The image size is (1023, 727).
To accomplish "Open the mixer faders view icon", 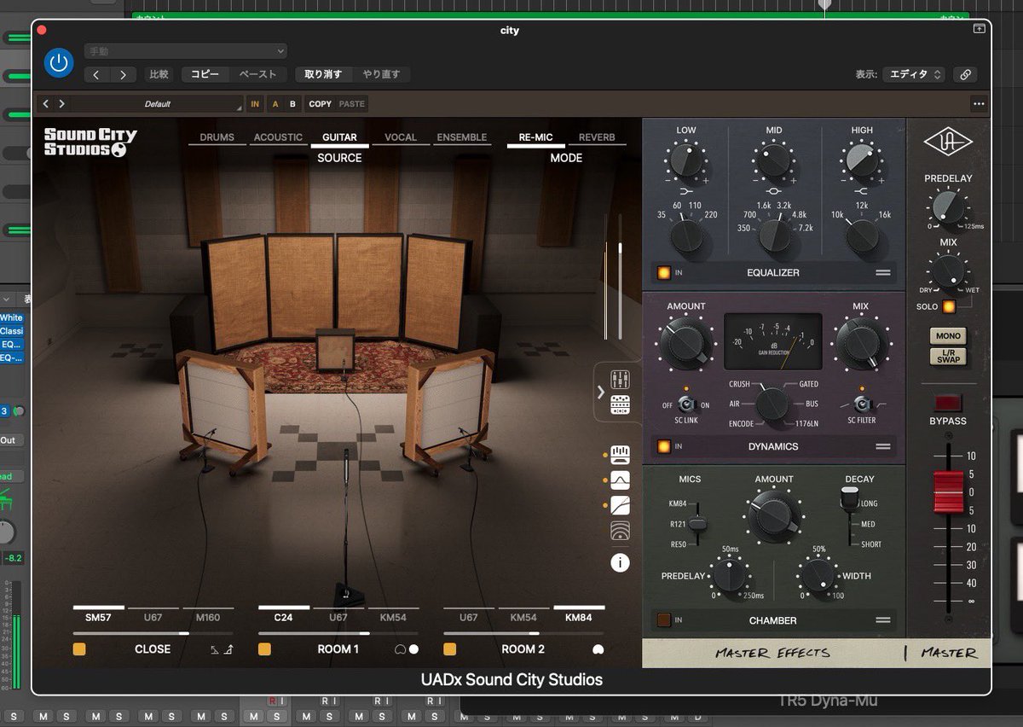I will (621, 379).
